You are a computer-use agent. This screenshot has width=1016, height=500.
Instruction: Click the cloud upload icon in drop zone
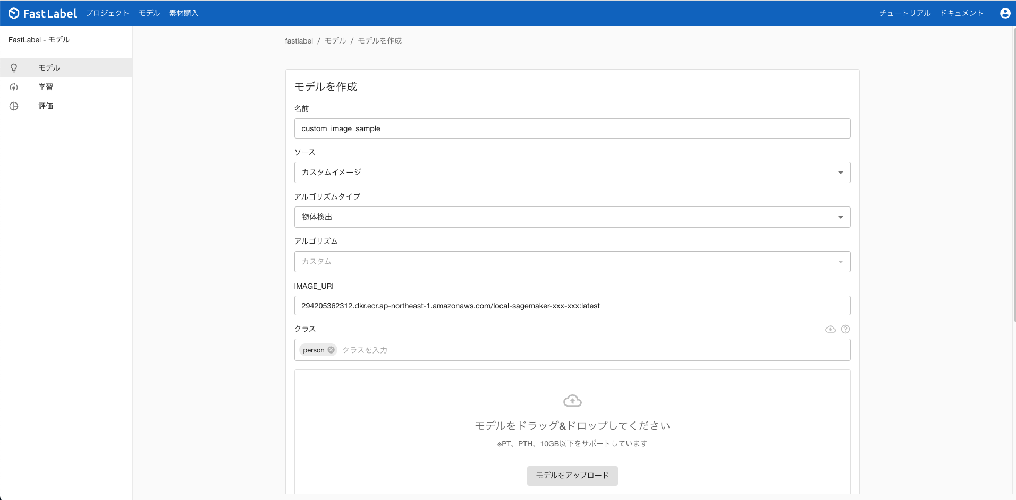click(x=572, y=401)
